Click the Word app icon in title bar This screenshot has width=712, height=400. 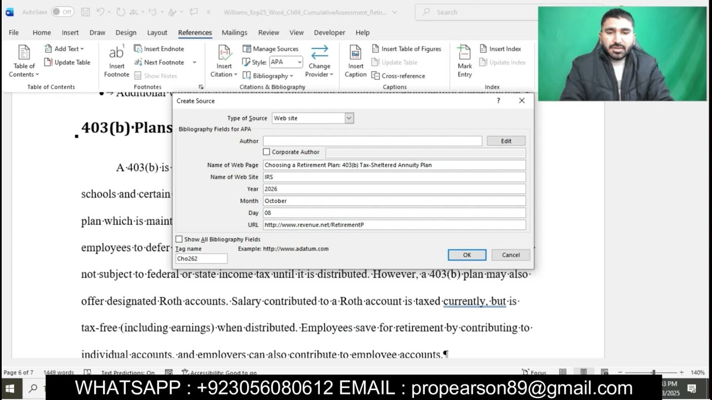coord(9,12)
